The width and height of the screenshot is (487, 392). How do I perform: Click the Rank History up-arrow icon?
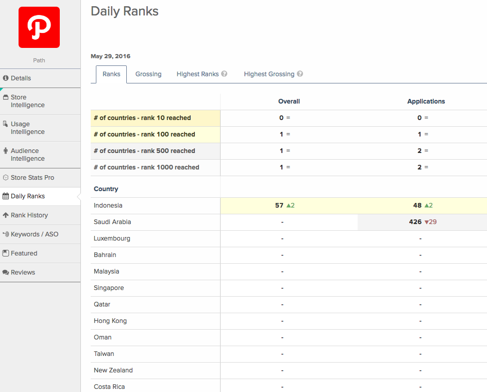point(6,215)
